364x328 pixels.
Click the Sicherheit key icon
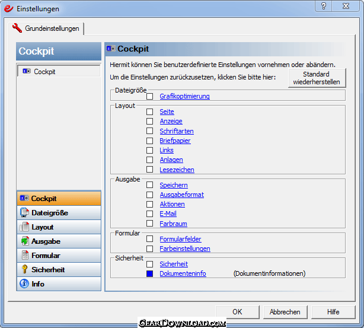tap(24, 269)
